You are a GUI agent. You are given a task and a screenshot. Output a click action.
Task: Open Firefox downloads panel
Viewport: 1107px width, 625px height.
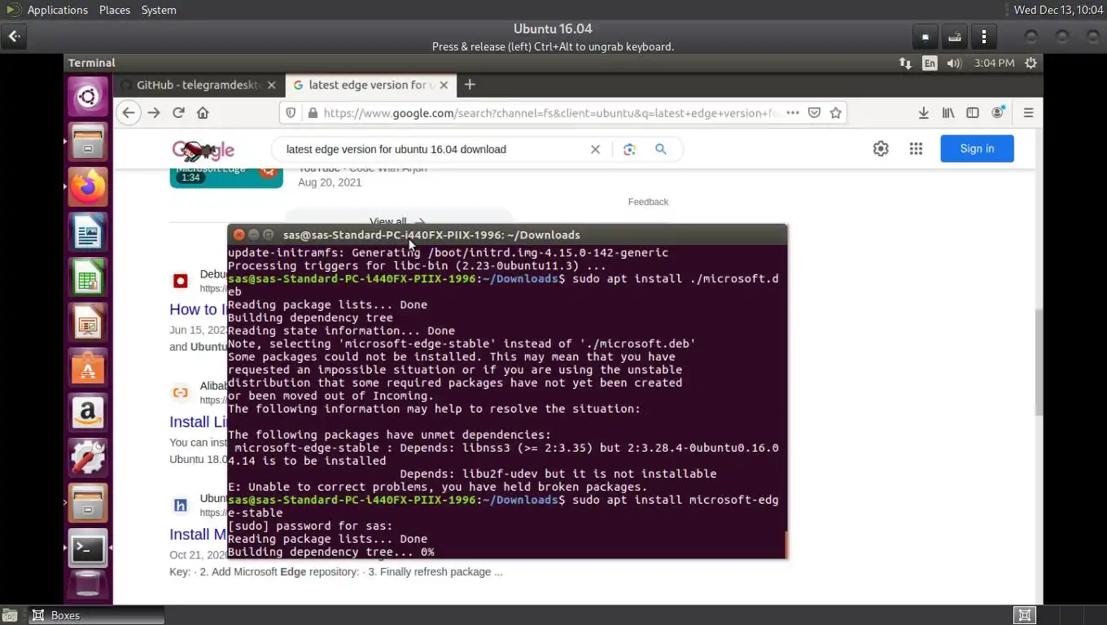[x=923, y=113]
